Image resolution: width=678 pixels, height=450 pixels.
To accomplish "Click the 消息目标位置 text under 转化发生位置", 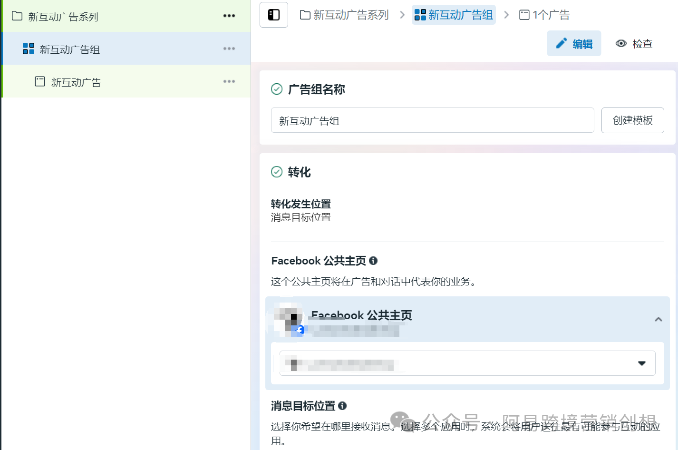I will point(301,217).
